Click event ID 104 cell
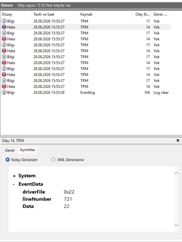182x242 pixels. click(x=147, y=93)
